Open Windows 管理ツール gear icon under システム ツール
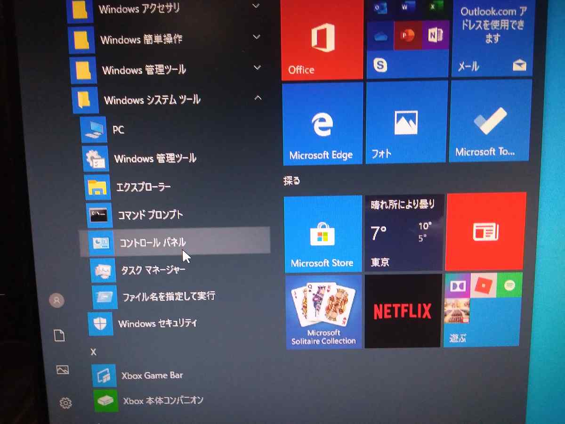Viewport: 565px width, 424px height. pyautogui.click(x=96, y=159)
